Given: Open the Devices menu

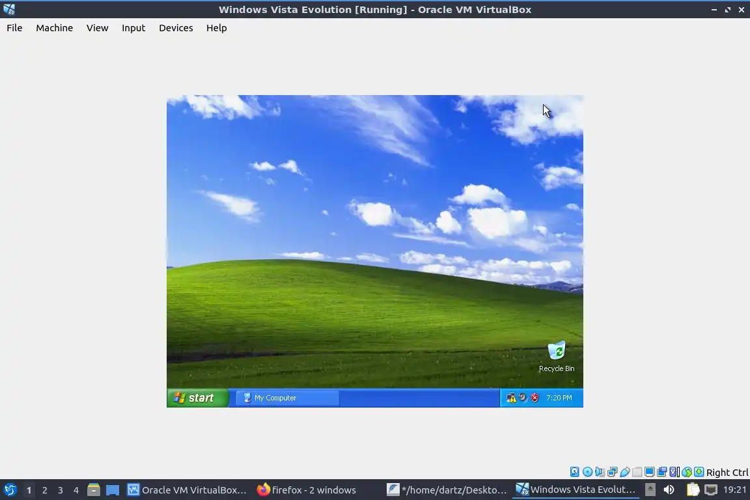Looking at the screenshot, I should pyautogui.click(x=176, y=28).
